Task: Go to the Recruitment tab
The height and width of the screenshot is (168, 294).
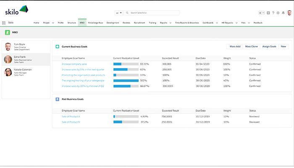Action: click(139, 23)
